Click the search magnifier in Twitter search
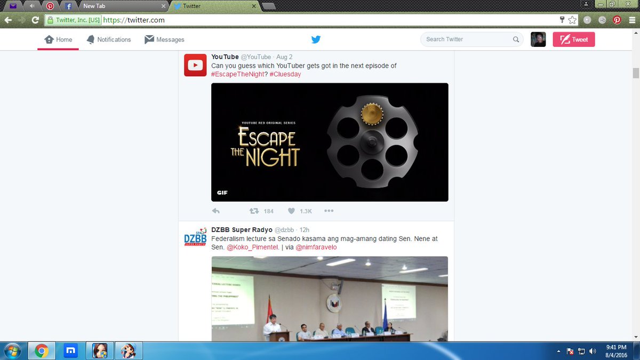The height and width of the screenshot is (360, 640). pyautogui.click(x=516, y=39)
